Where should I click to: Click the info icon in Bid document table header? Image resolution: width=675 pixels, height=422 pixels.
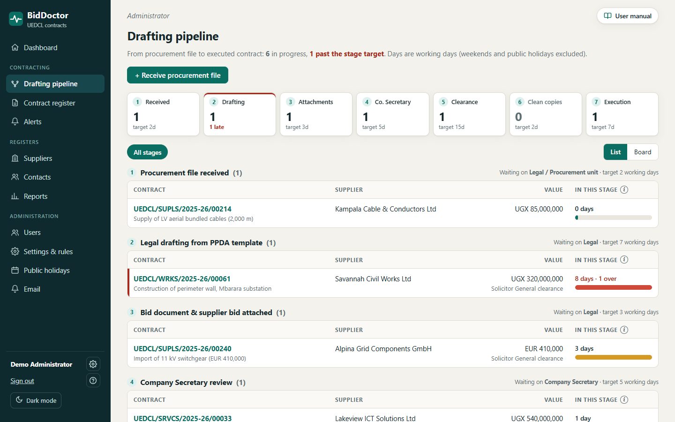click(624, 330)
